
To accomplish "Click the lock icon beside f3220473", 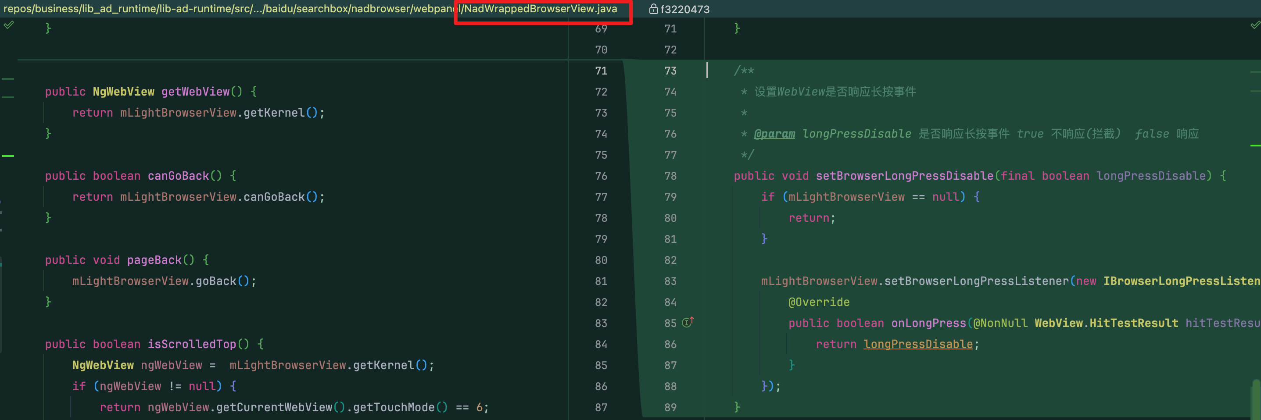I will (x=653, y=9).
